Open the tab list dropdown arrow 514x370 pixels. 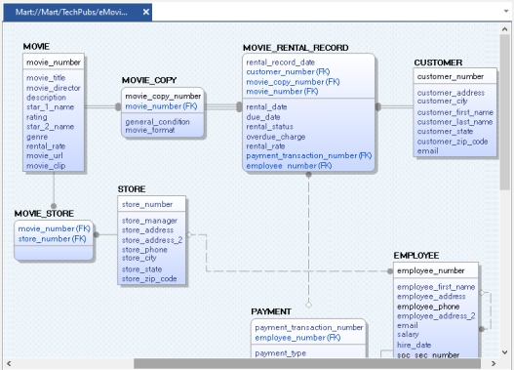[506, 11]
